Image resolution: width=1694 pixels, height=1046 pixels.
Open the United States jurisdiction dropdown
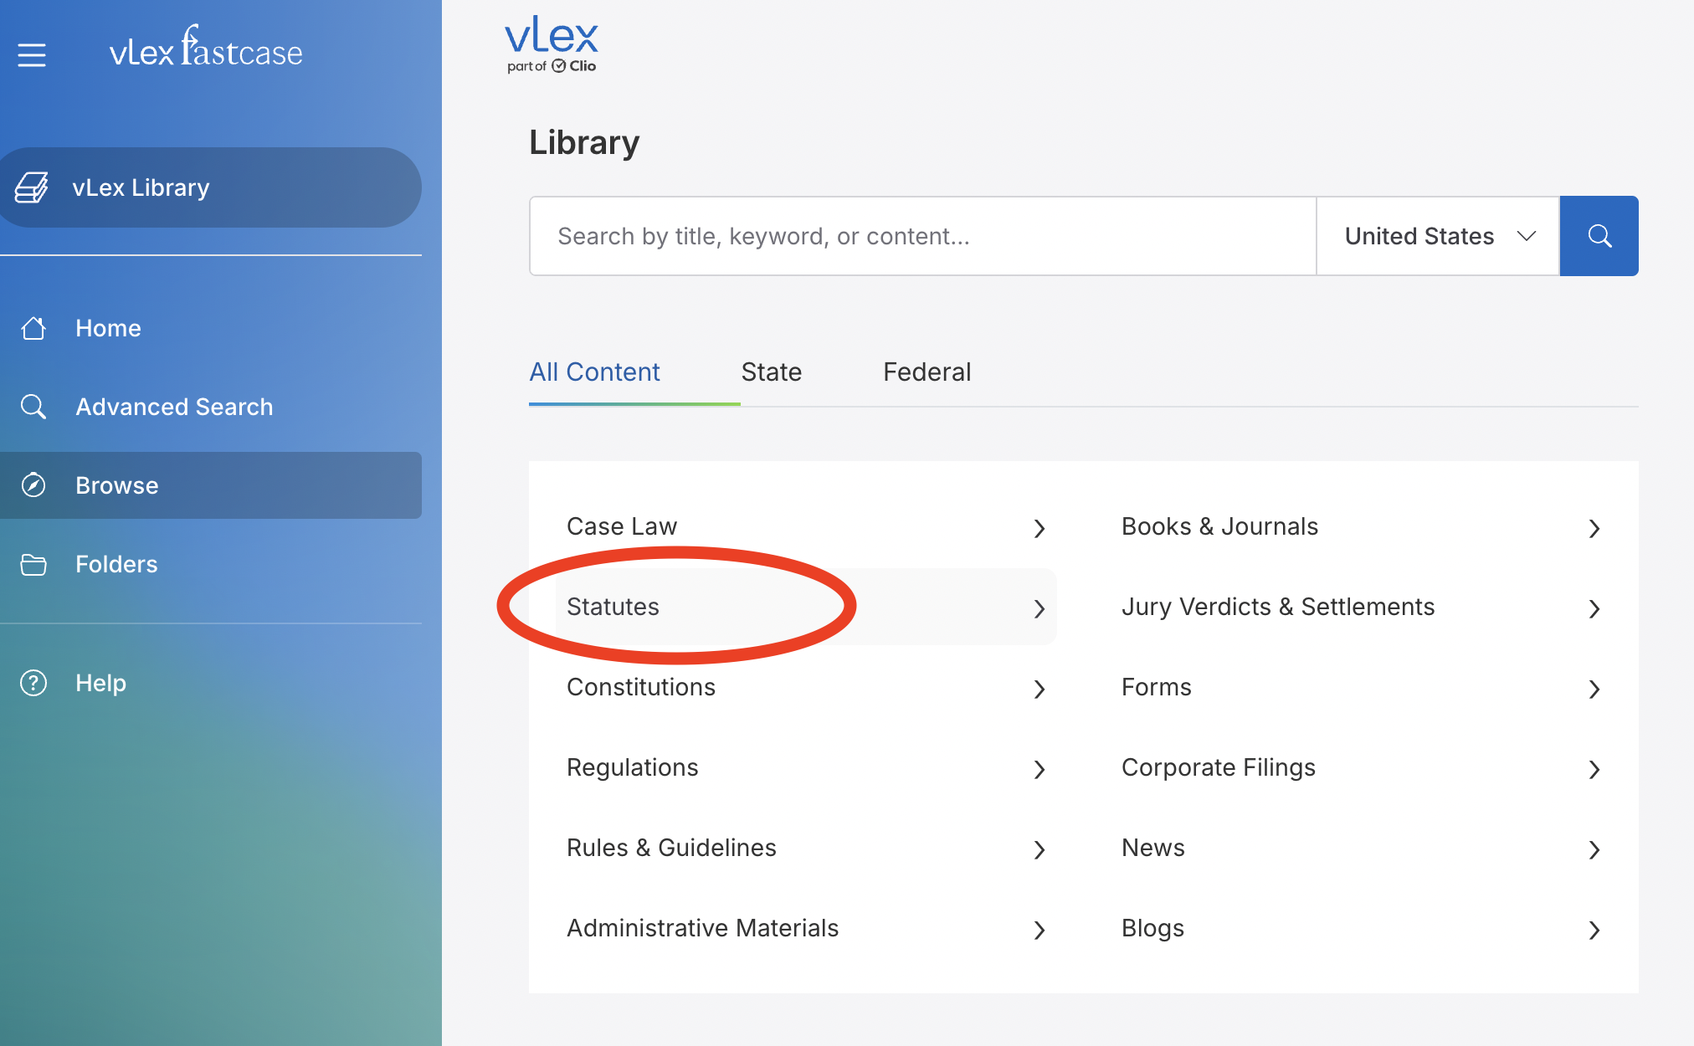(1439, 236)
